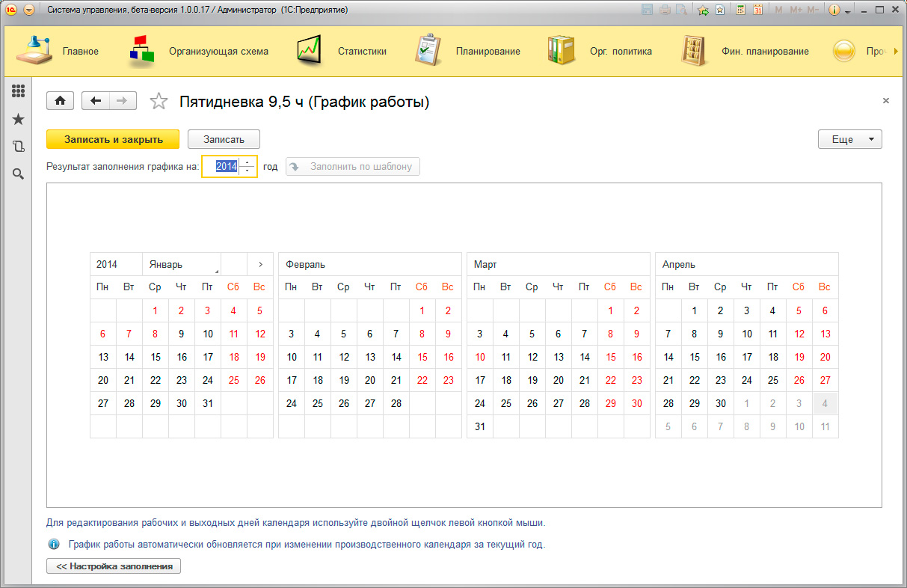Click the Март month header
This screenshot has height=588, width=907.
coord(559,264)
